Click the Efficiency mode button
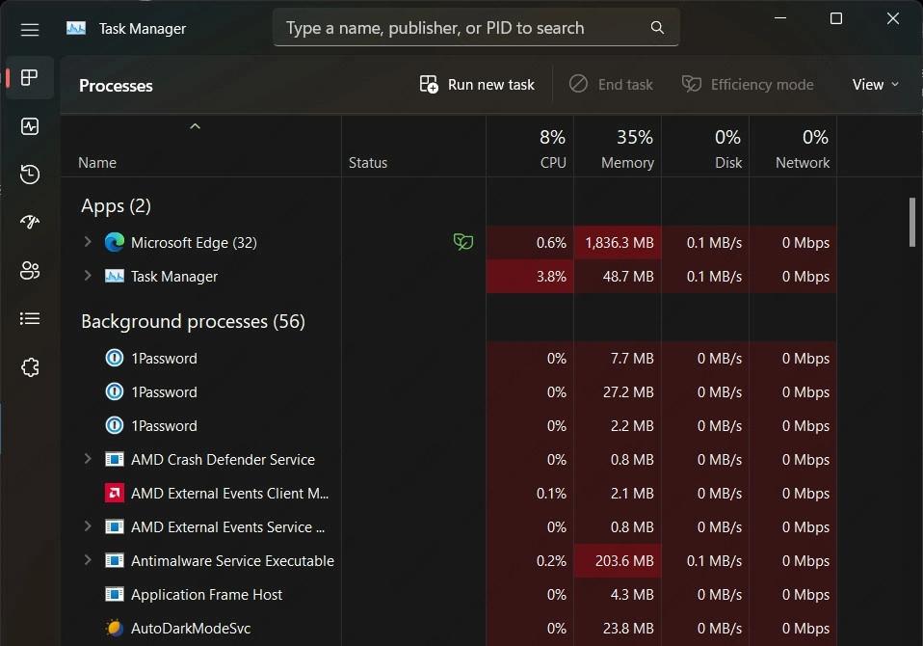The height and width of the screenshot is (646, 923). point(748,85)
